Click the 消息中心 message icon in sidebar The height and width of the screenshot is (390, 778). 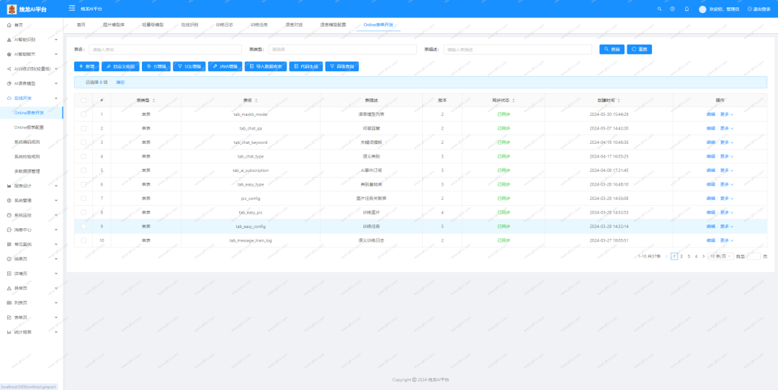pyautogui.click(x=9, y=230)
